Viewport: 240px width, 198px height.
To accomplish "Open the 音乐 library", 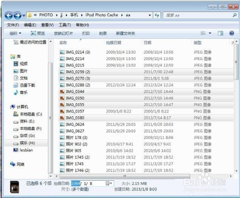I will point(21,92).
